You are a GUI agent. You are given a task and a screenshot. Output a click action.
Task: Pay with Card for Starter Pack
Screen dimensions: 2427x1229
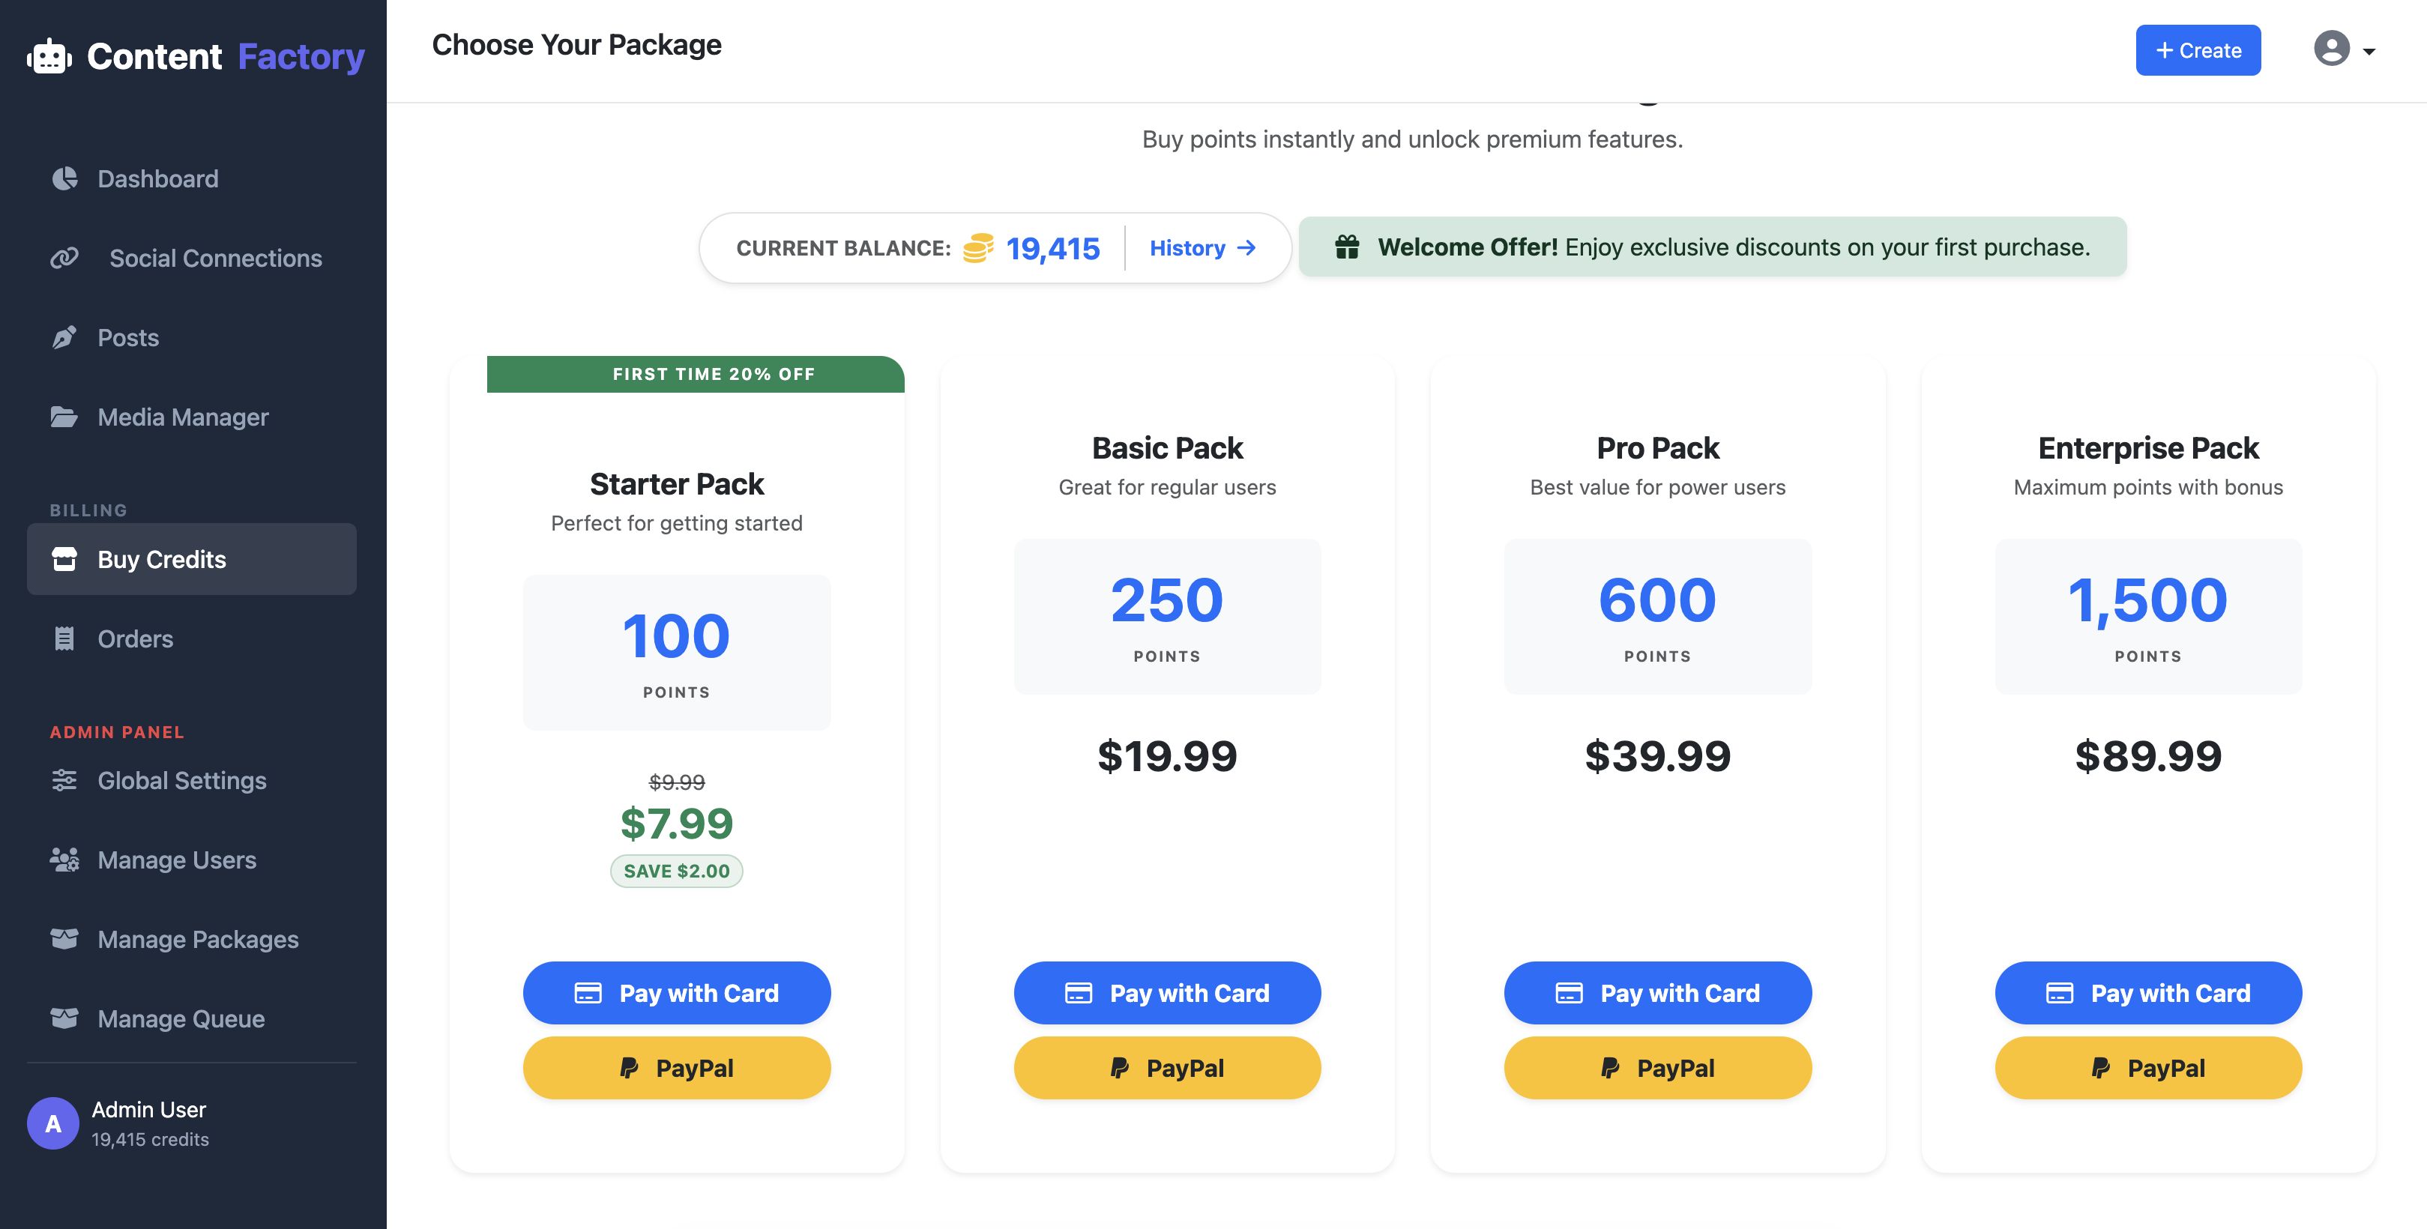(677, 993)
